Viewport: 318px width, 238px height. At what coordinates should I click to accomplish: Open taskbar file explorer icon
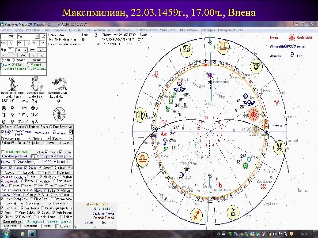pos(23,234)
